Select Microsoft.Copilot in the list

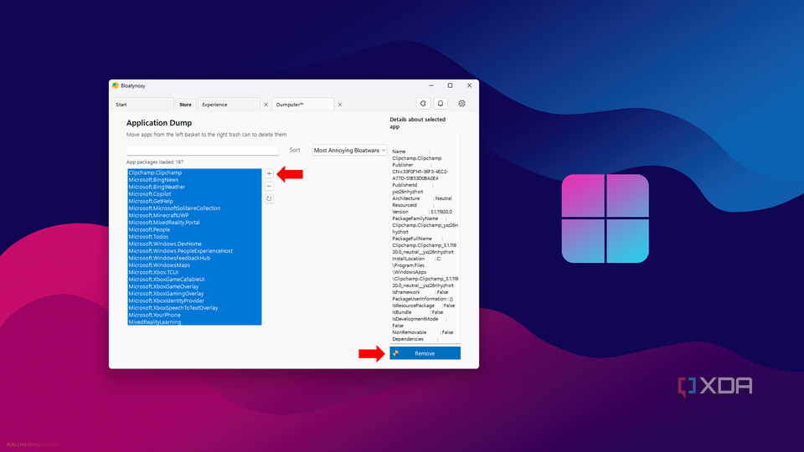(194, 194)
